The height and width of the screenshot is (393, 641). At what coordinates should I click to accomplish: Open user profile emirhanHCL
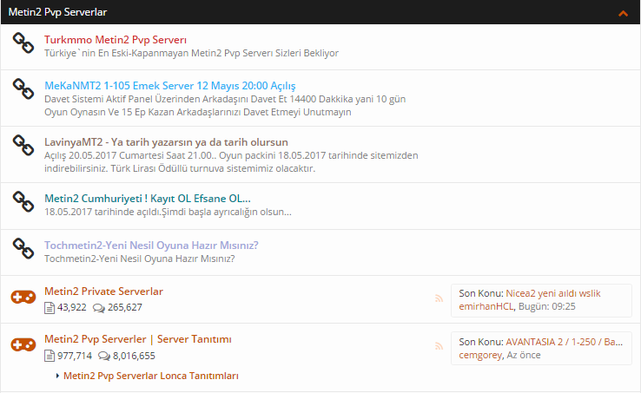point(486,306)
